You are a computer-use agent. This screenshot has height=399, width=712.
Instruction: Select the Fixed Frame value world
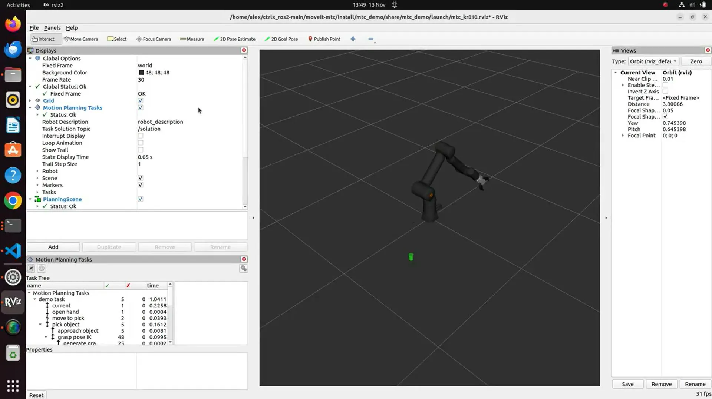pyautogui.click(x=145, y=66)
